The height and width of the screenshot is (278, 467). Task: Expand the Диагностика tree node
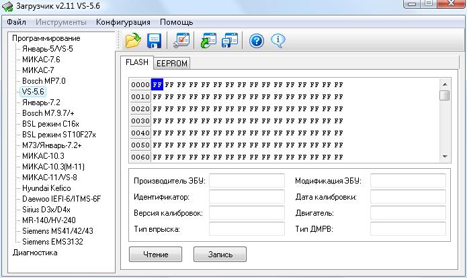(x=35, y=253)
